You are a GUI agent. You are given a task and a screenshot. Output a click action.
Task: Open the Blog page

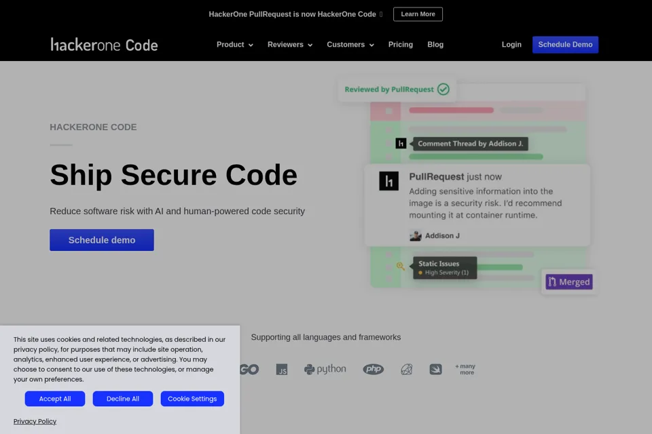[x=435, y=45]
